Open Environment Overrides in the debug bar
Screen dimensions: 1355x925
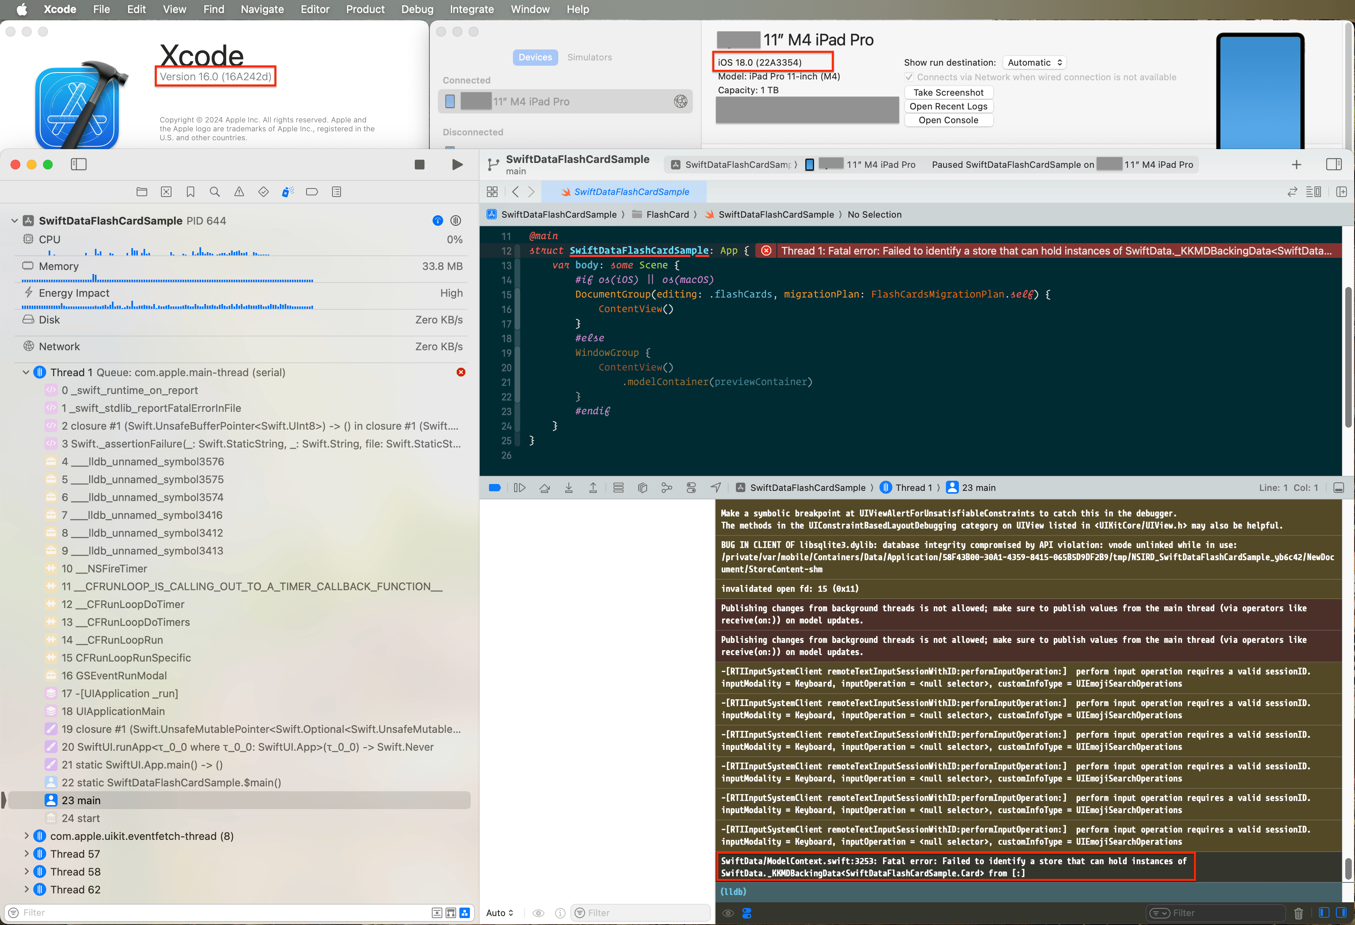pos(692,488)
